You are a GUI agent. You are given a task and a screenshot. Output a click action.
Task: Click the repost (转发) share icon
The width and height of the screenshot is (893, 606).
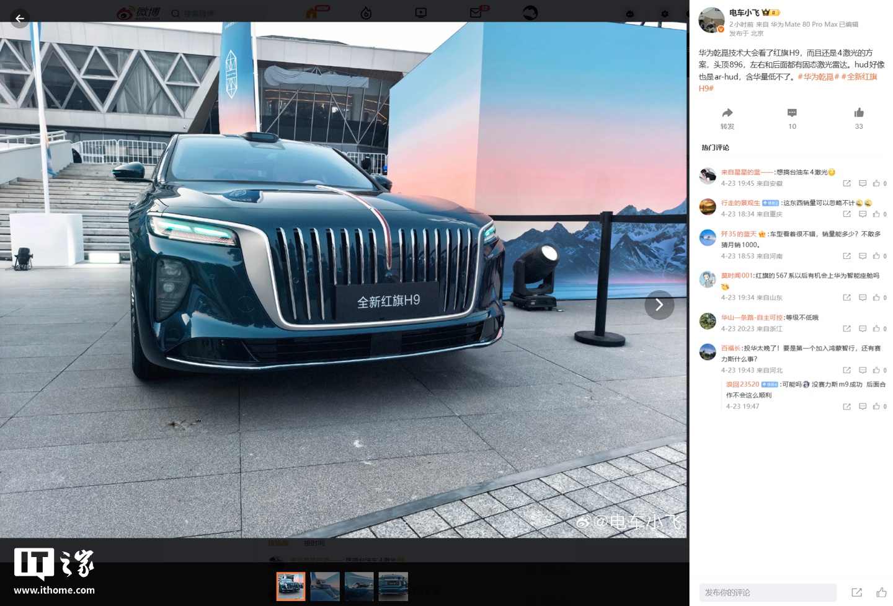(727, 113)
